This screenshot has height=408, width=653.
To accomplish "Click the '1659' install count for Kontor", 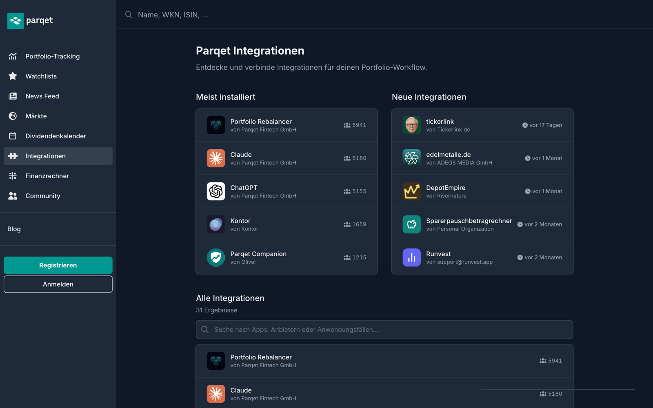I will (x=359, y=224).
